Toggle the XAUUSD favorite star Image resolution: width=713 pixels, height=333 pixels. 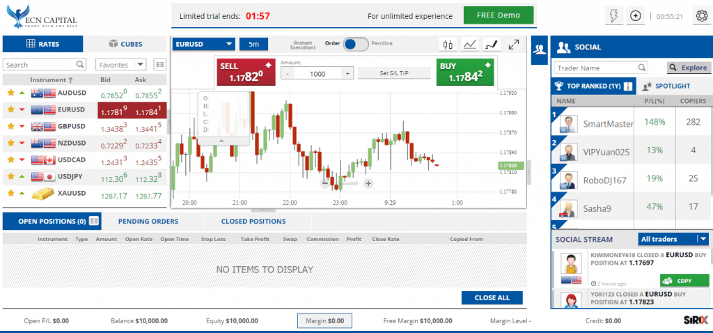[11, 194]
